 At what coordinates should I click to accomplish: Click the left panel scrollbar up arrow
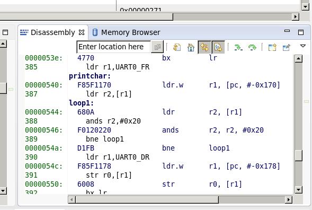click(3, 43)
